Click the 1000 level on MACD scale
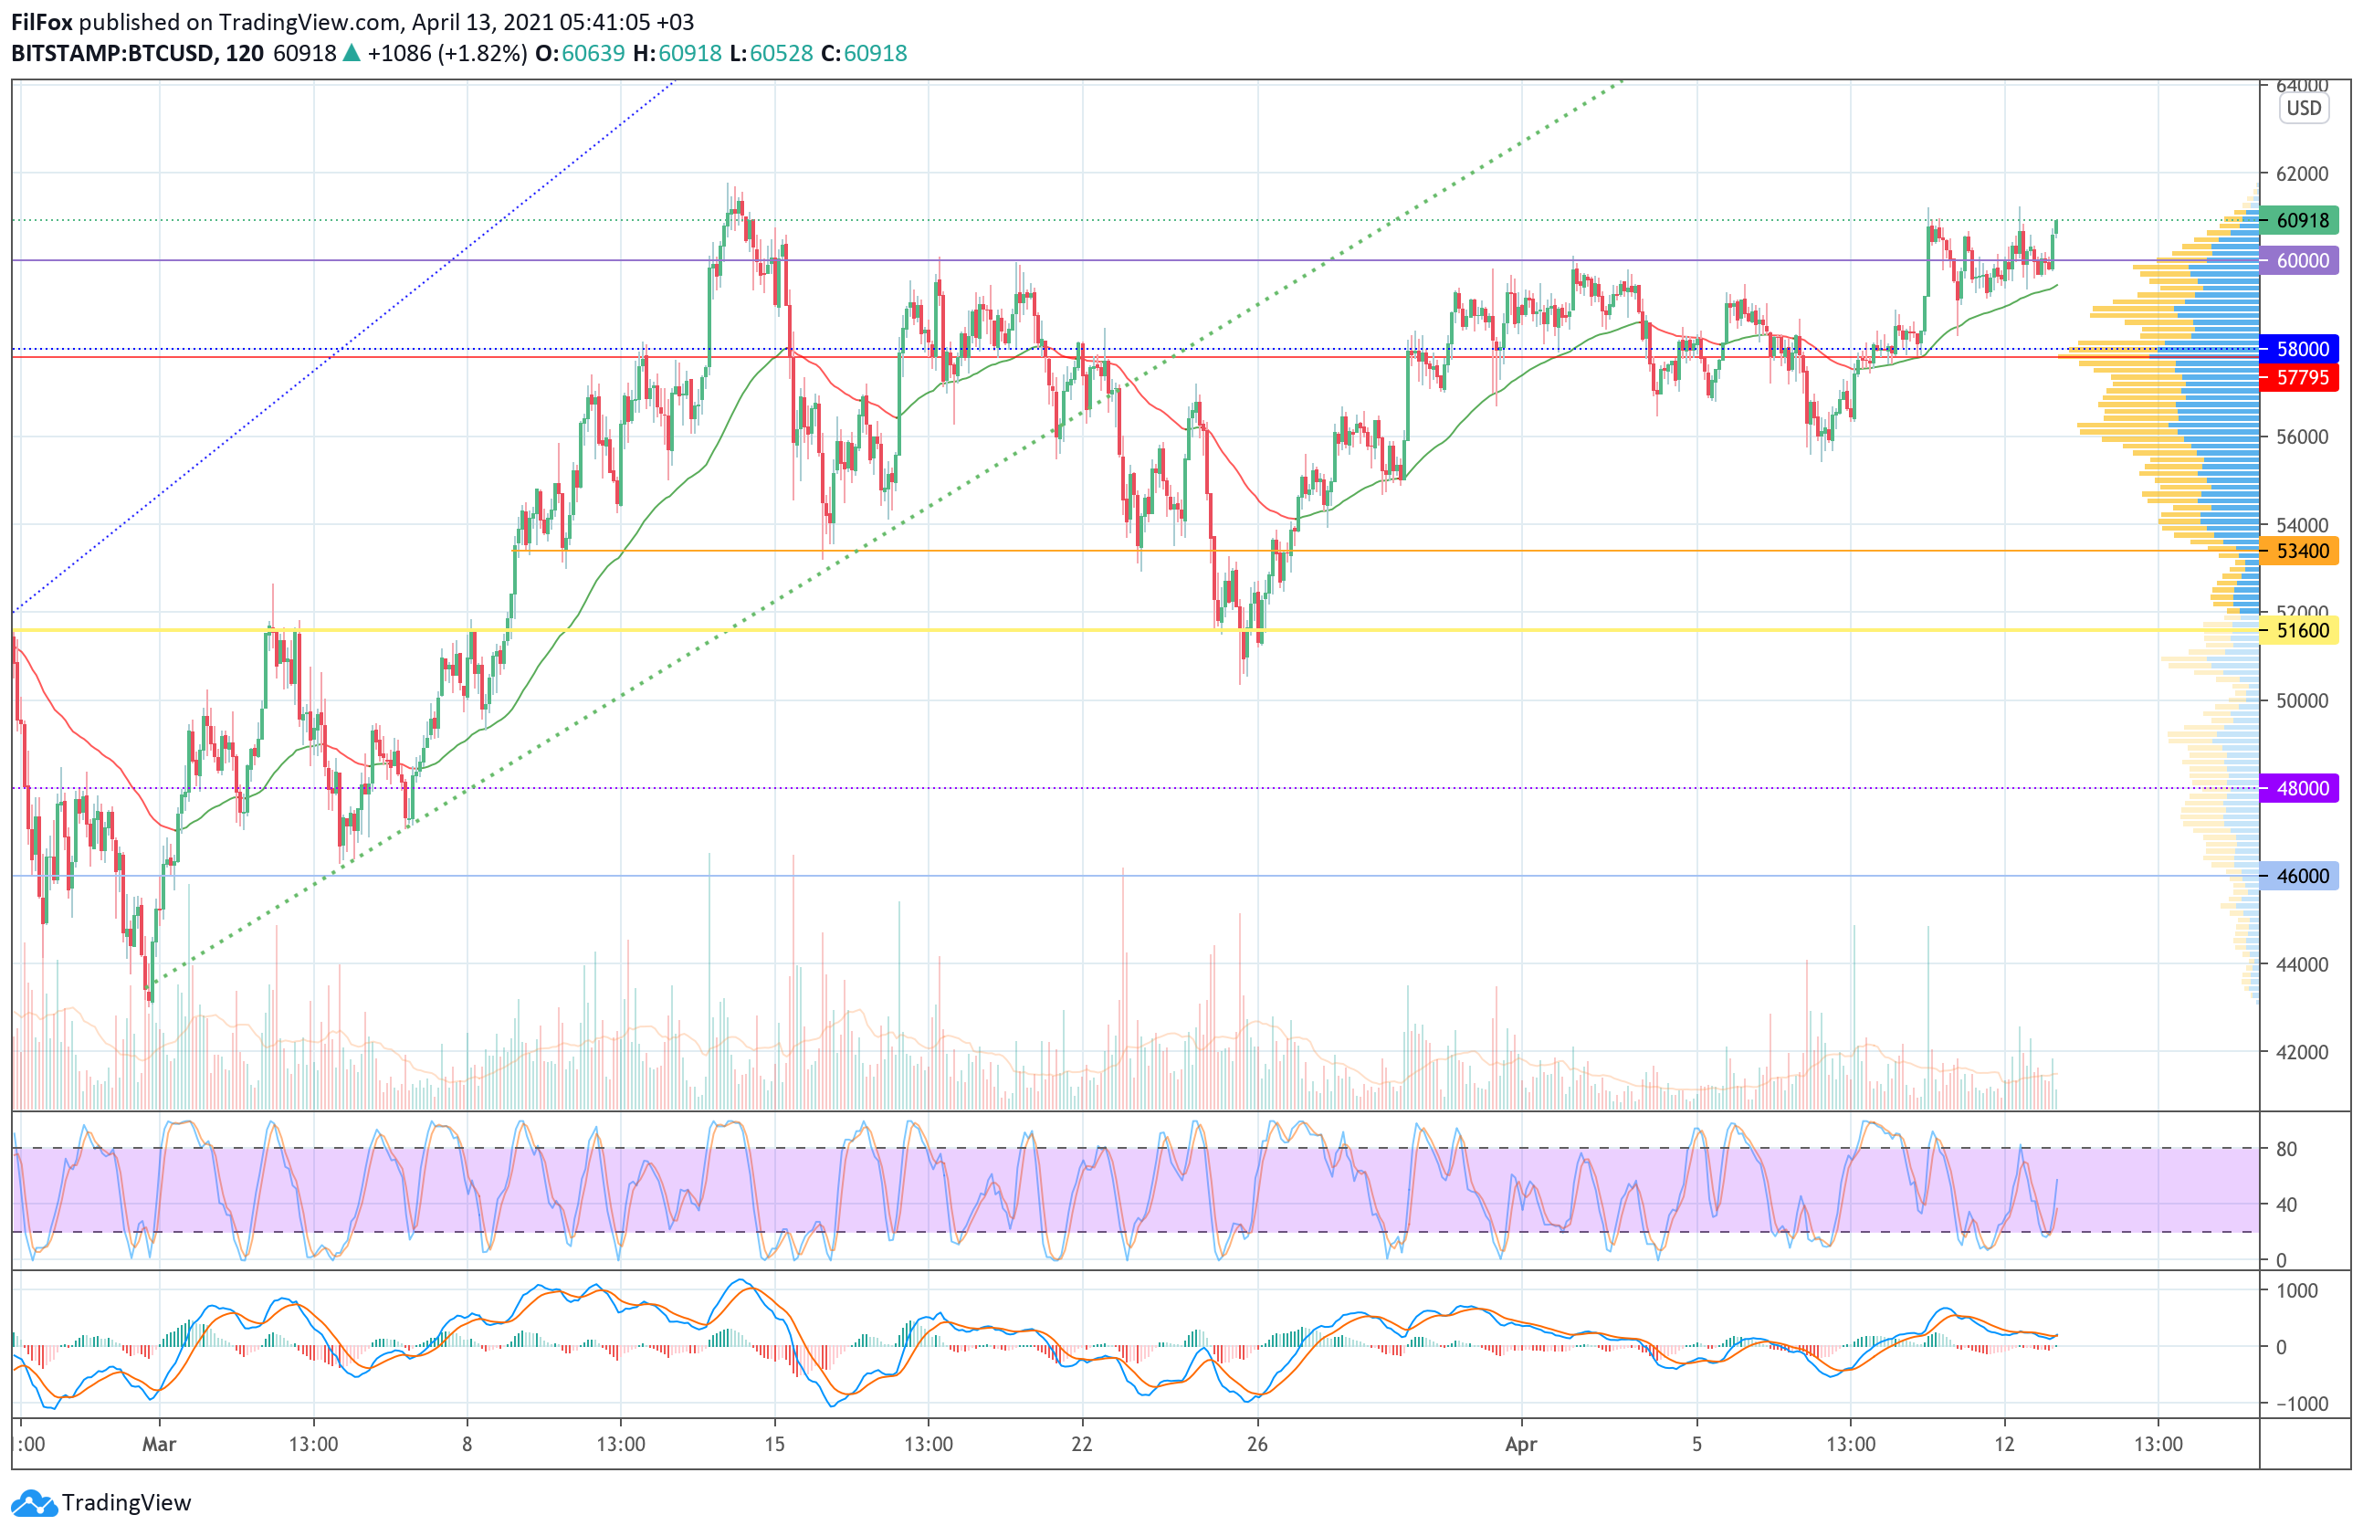Viewport: 2363px width, 1536px height. [2296, 1290]
